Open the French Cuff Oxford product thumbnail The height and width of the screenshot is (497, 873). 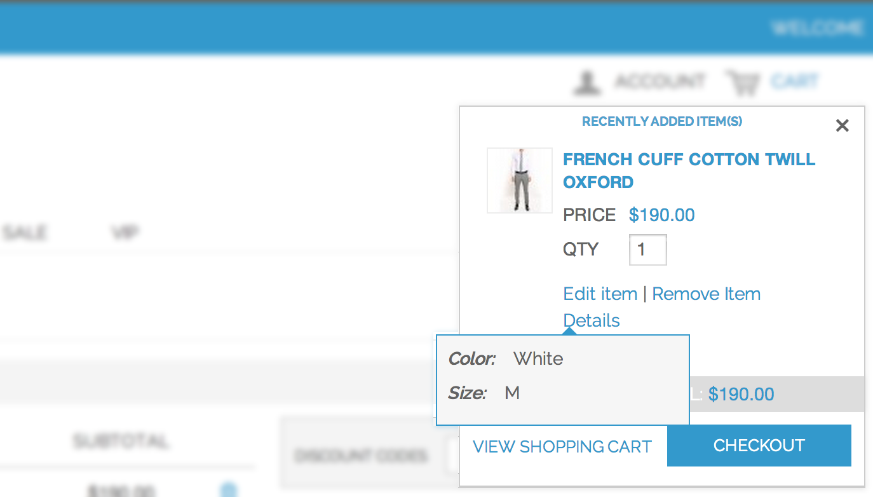520,180
